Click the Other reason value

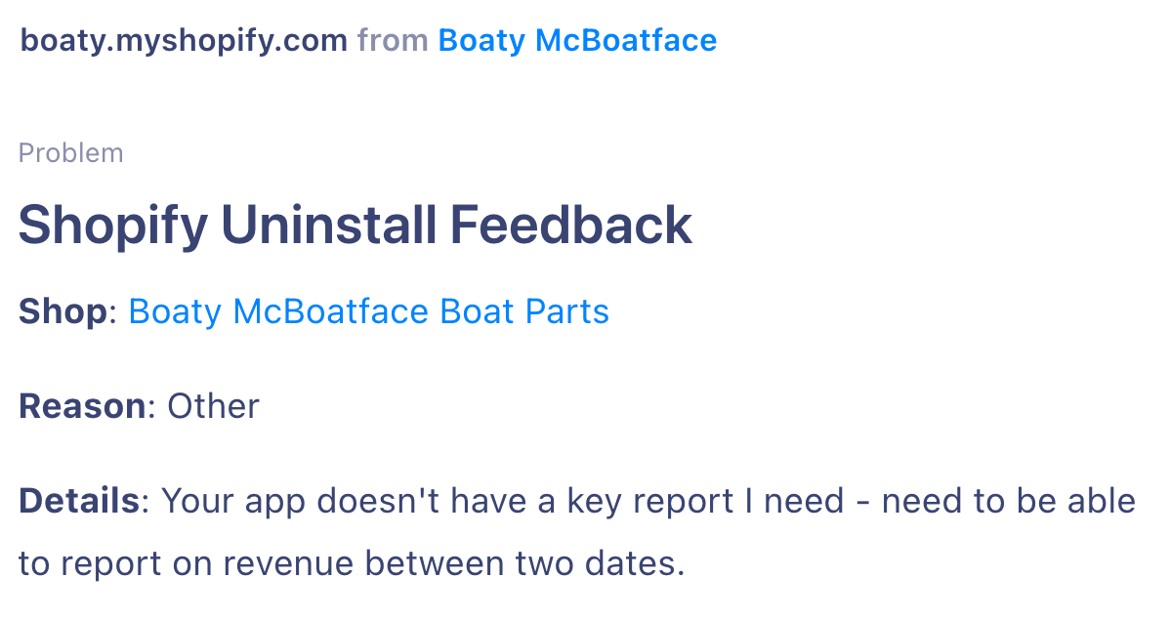(213, 406)
